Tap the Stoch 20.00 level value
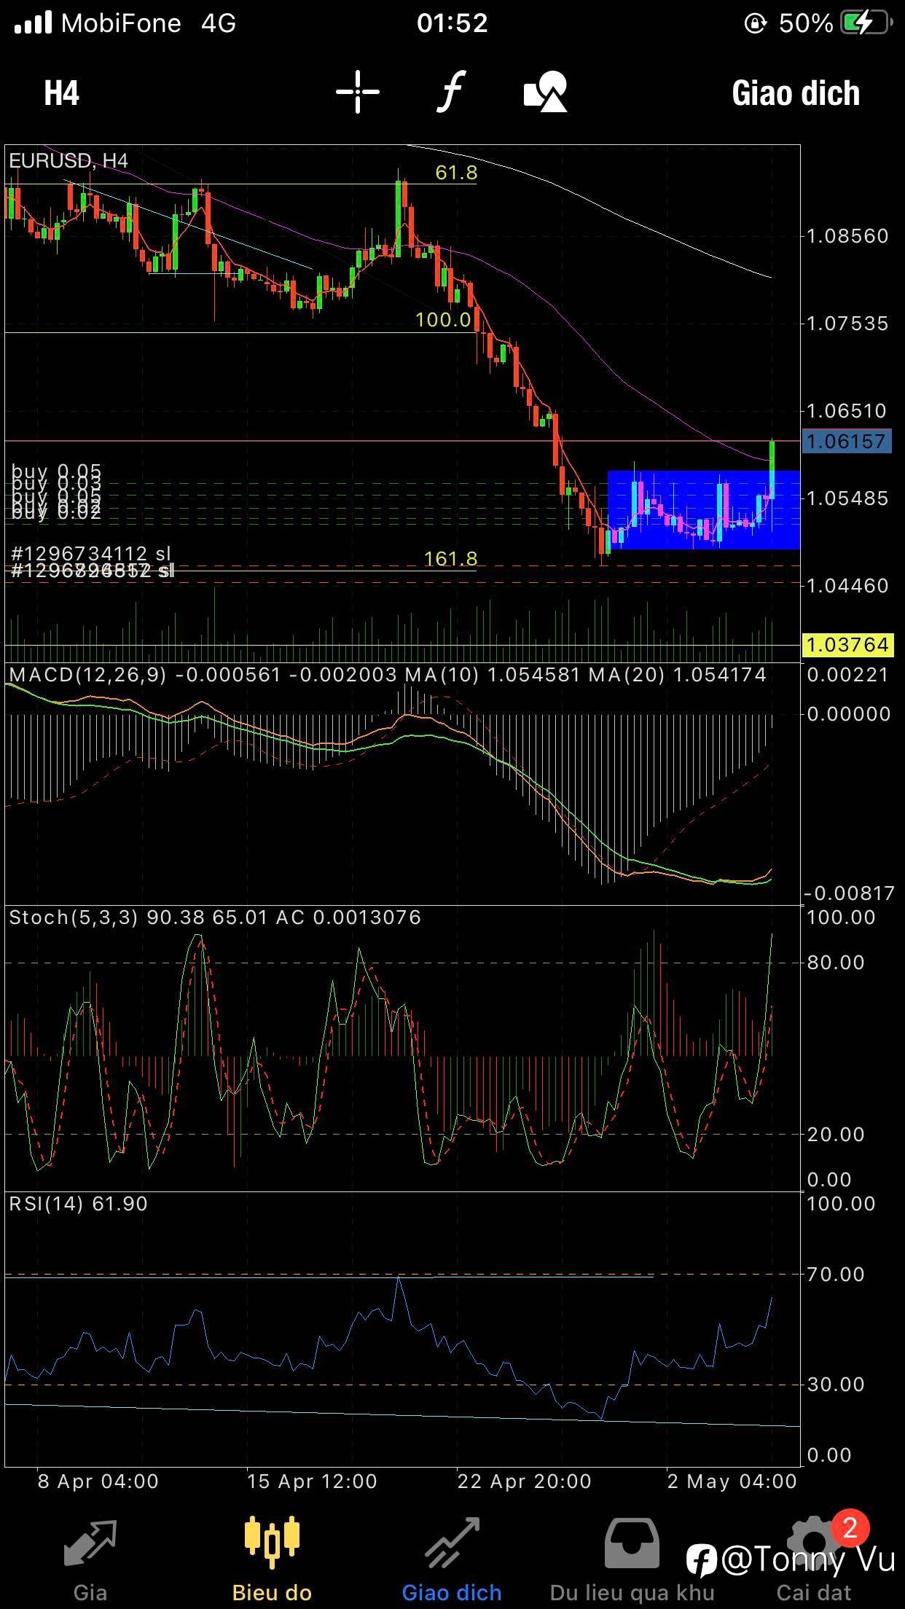Screen dimensions: 905x1609 pos(836,1135)
